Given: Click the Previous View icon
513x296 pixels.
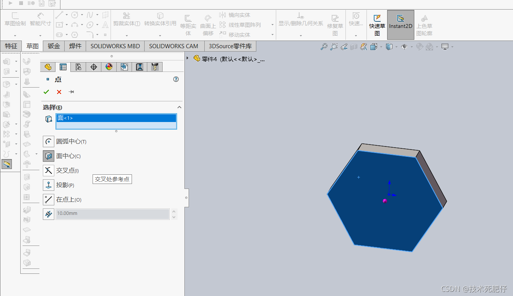Looking at the screenshot, I should (x=344, y=47).
